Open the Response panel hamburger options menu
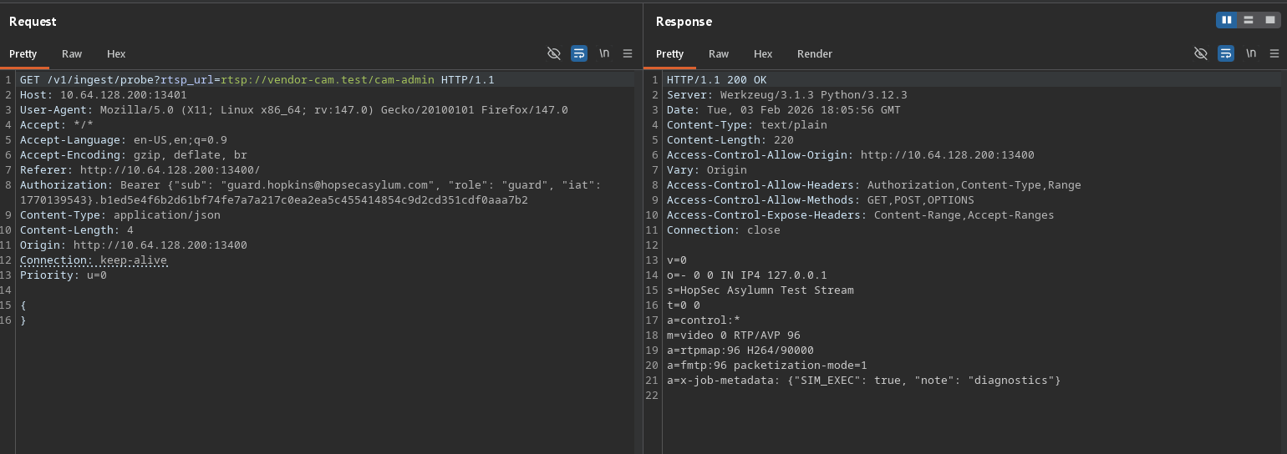This screenshot has width=1287, height=454. click(x=1274, y=53)
